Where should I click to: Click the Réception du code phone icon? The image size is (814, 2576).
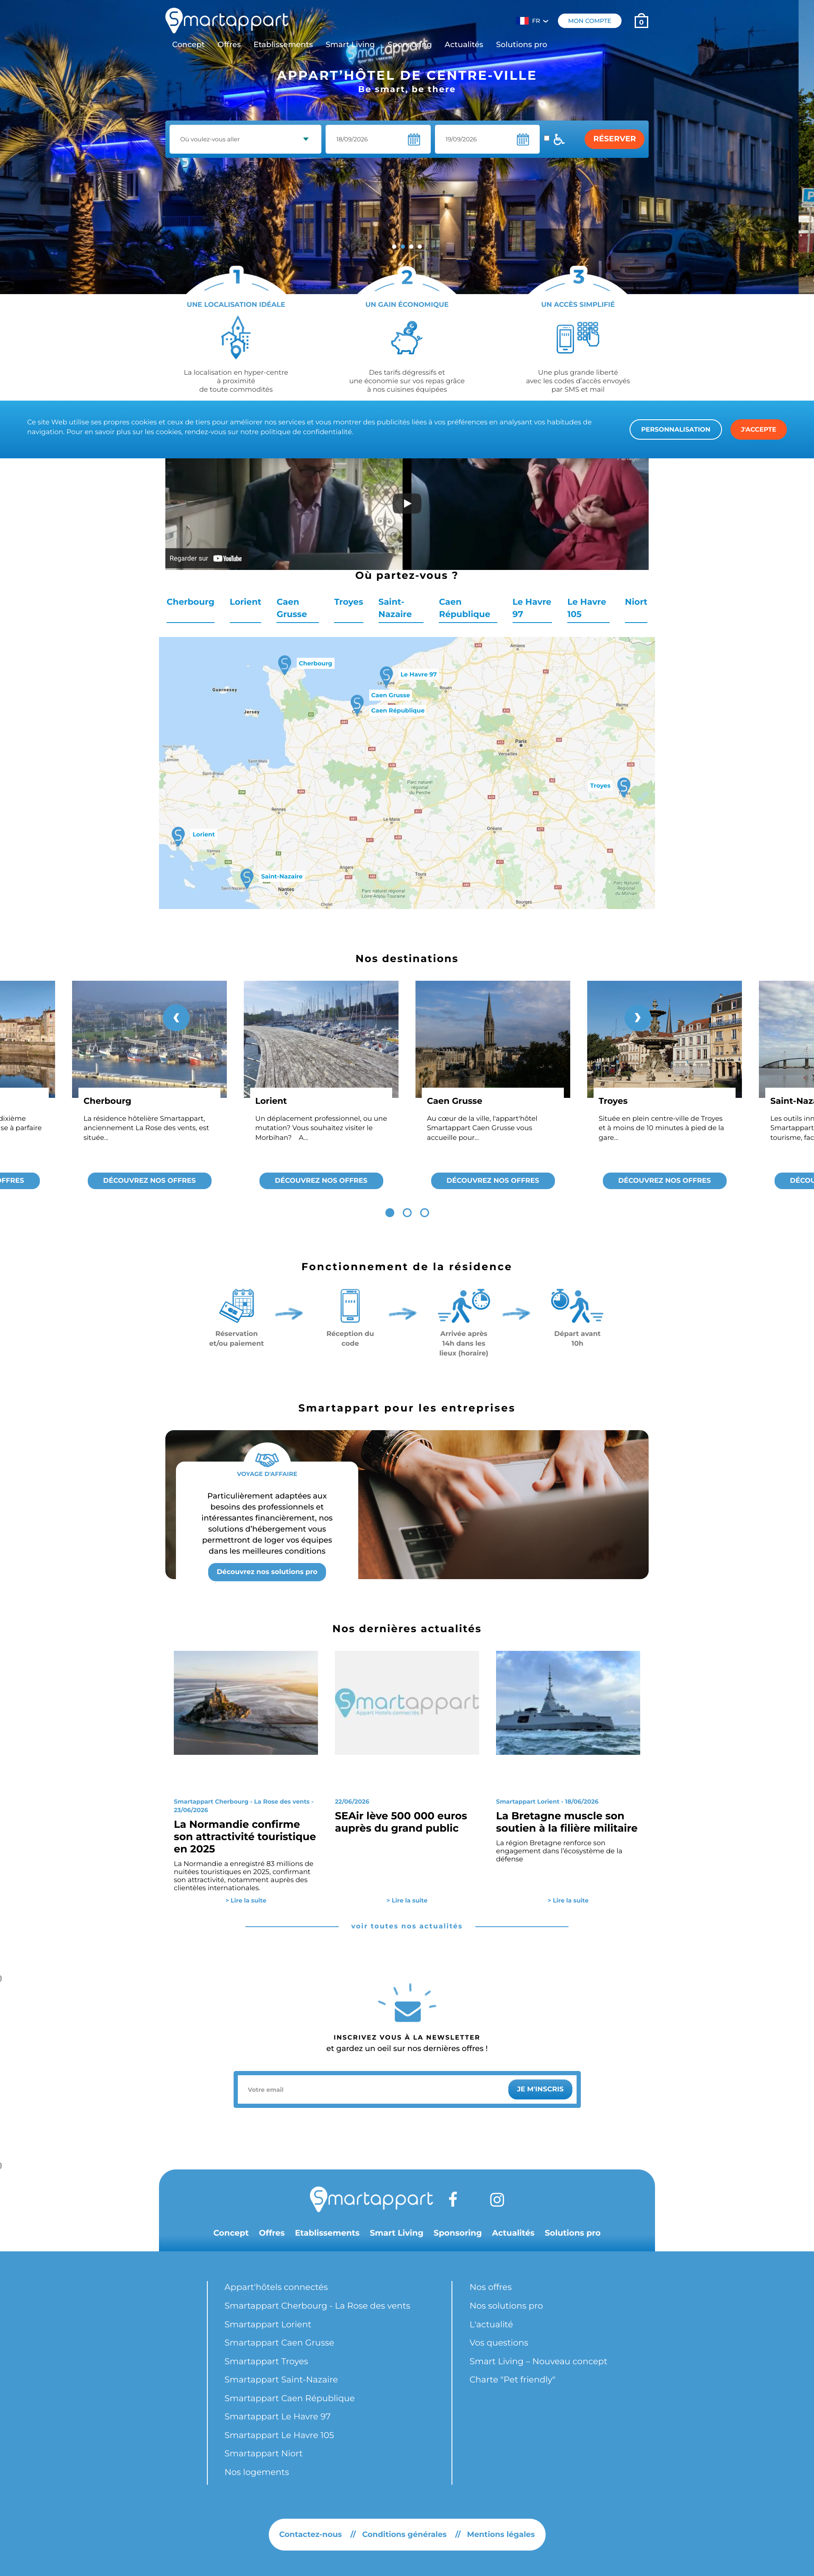tap(350, 1305)
